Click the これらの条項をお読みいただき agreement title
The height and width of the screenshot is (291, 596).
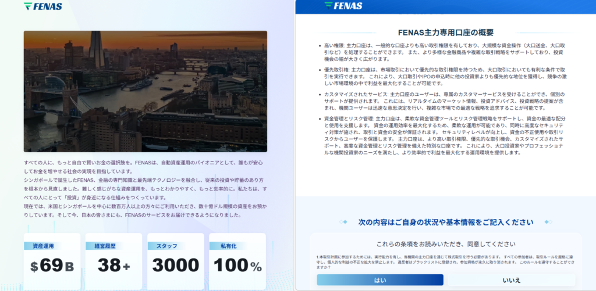pos(446,245)
